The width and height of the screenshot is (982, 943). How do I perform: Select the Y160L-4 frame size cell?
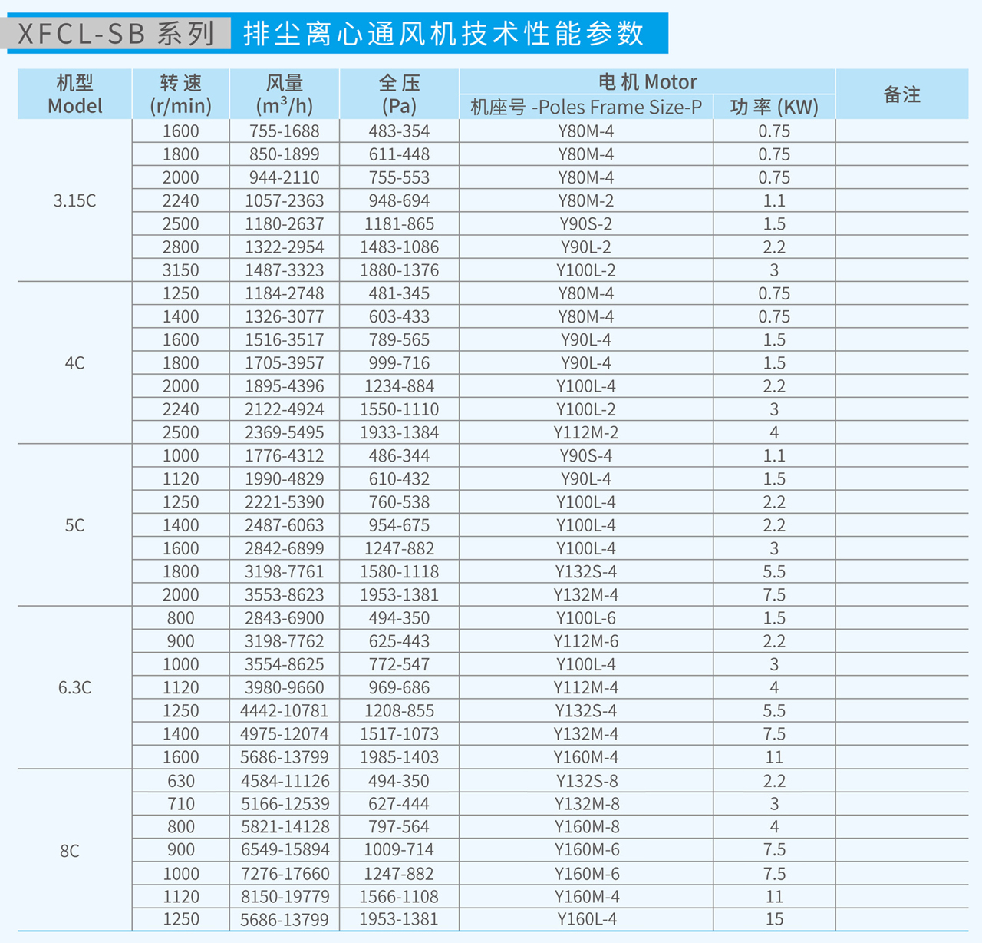click(585, 919)
